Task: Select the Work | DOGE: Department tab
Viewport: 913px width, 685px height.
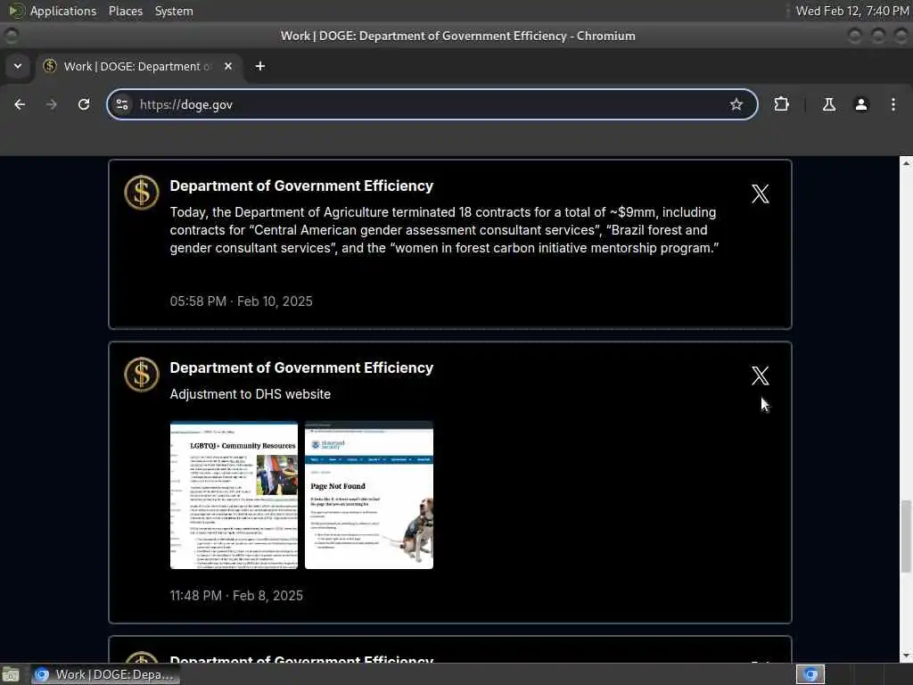Action: (x=137, y=66)
